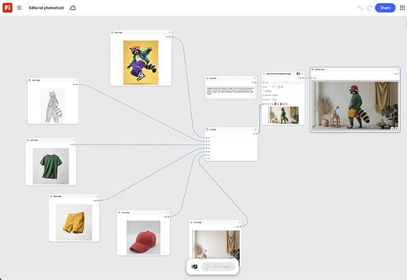Click the Prompt field in generate node
Image resolution: width=407 pixels, height=280 pixels.
tap(288, 82)
